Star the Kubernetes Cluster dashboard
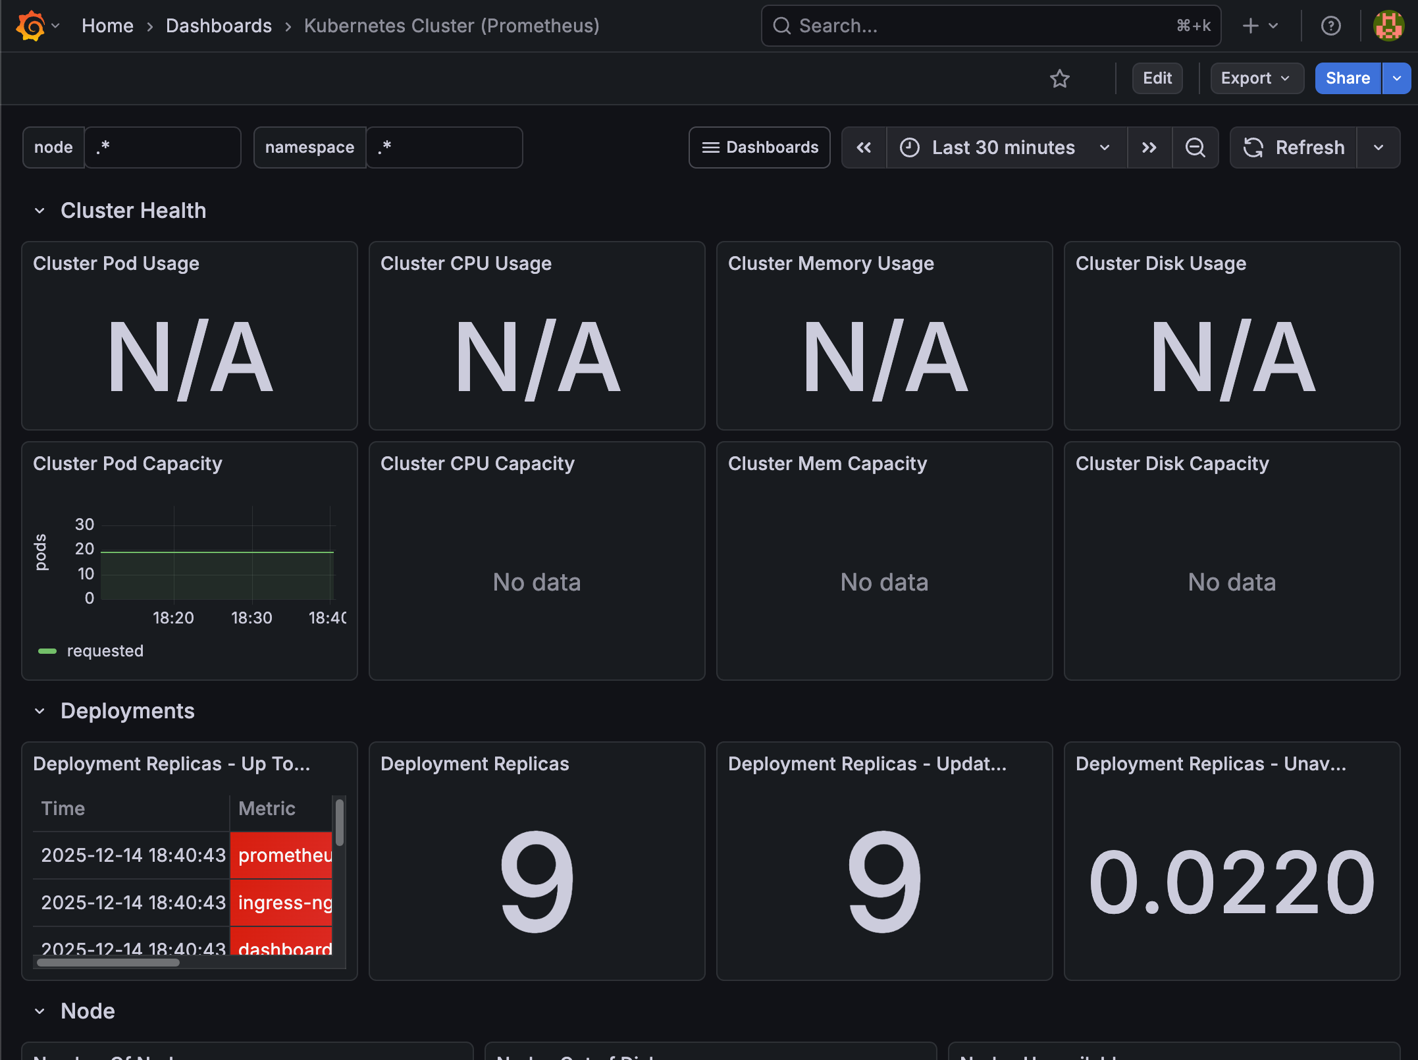Screen dimensions: 1418x1060 pyautogui.click(x=1060, y=78)
